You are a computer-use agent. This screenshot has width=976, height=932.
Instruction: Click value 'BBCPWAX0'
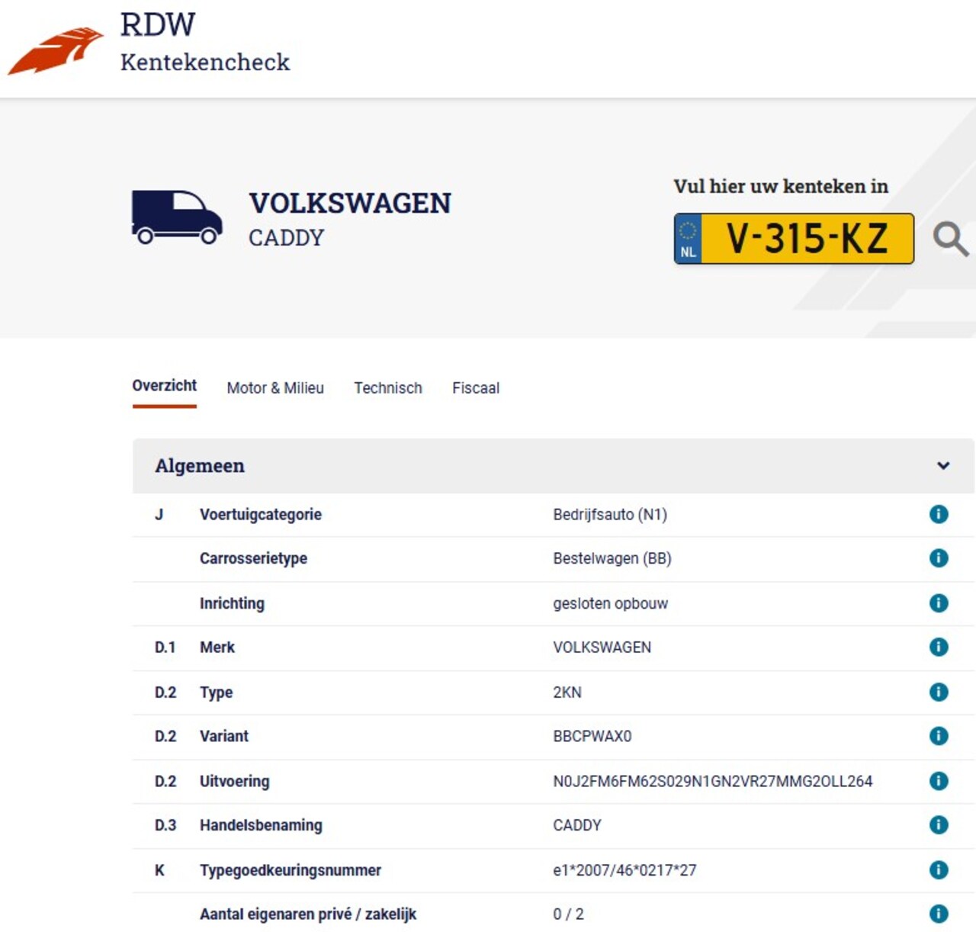pyautogui.click(x=592, y=736)
